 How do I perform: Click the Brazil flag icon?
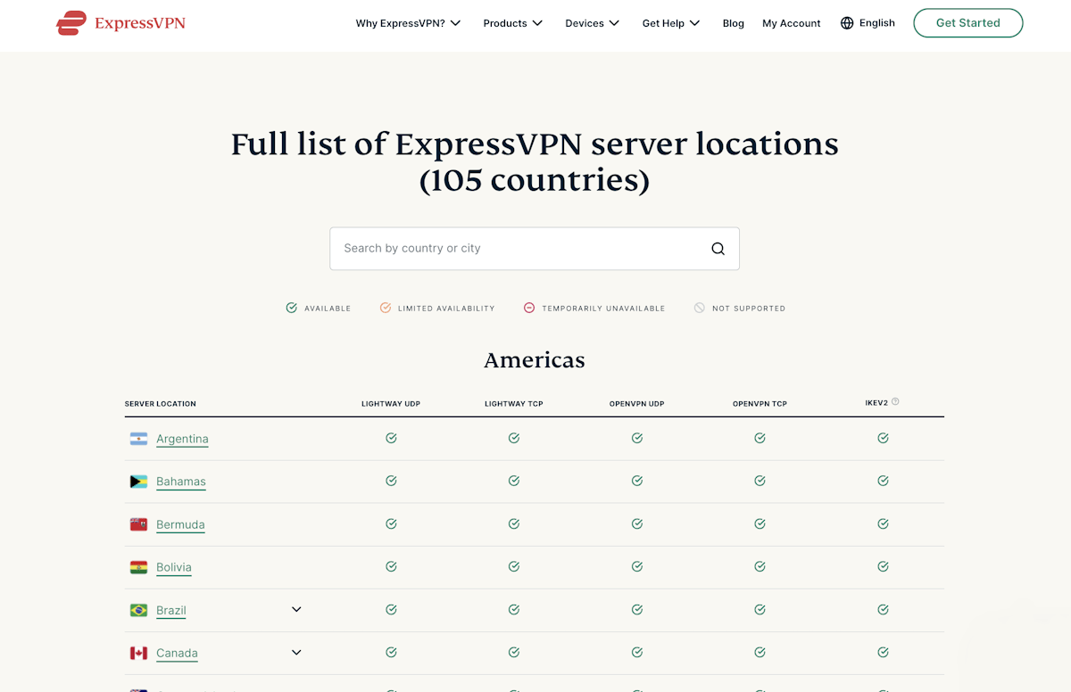[x=138, y=610]
